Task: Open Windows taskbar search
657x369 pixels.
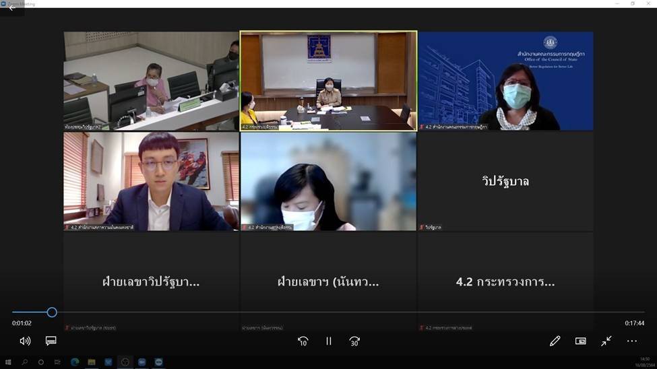Action: coord(25,362)
